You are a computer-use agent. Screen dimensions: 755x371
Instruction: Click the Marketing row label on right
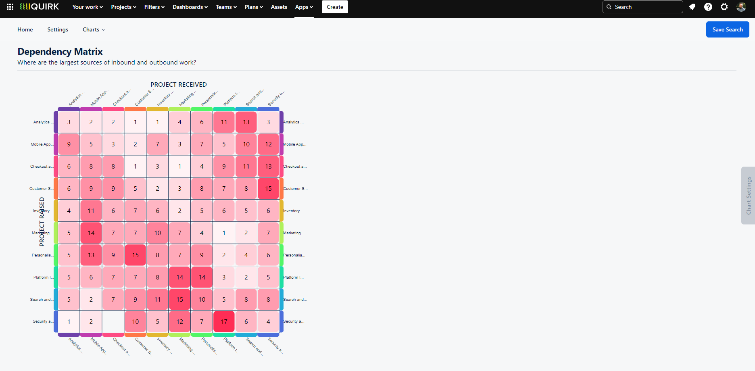[x=294, y=233]
